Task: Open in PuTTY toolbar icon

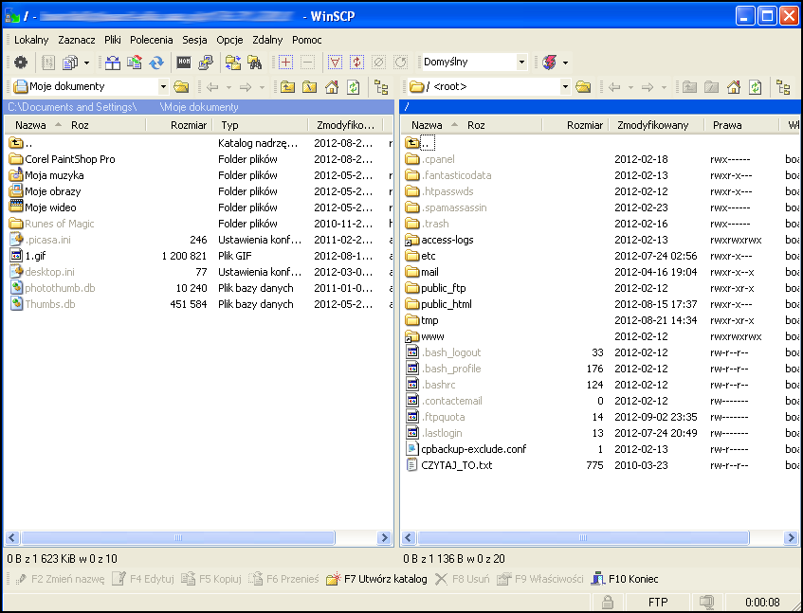Action: tap(206, 63)
